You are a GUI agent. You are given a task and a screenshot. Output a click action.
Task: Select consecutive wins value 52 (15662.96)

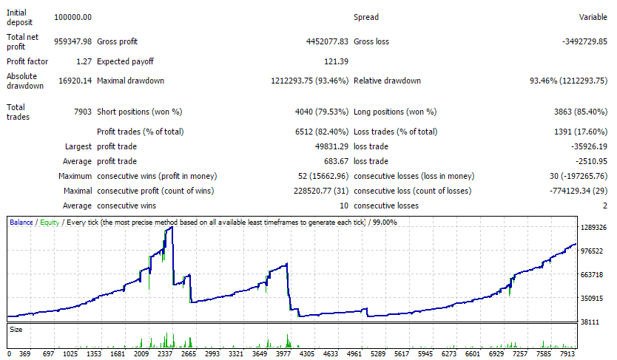(x=323, y=177)
